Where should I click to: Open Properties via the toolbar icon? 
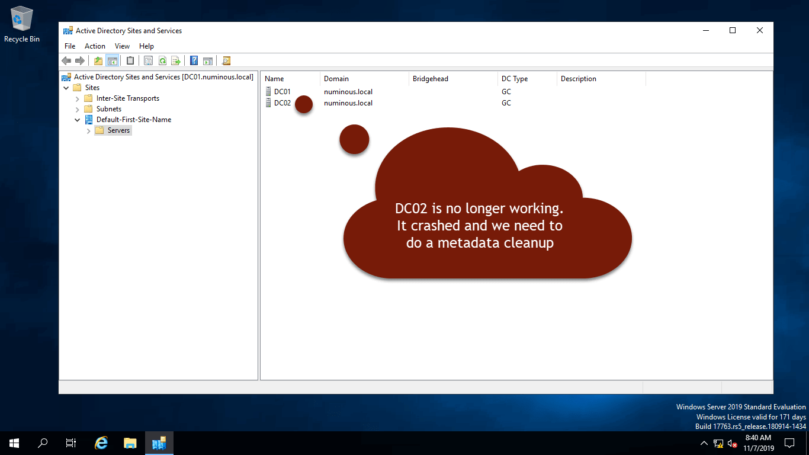pyautogui.click(x=148, y=60)
